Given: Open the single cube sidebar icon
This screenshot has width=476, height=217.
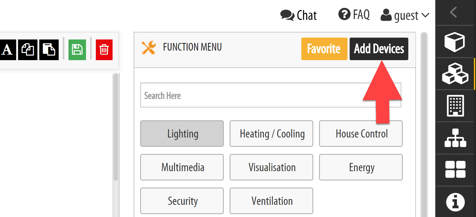Looking at the screenshot, I should point(454,42).
